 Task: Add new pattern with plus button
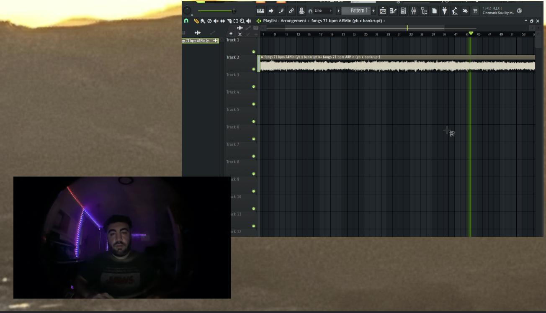(373, 11)
